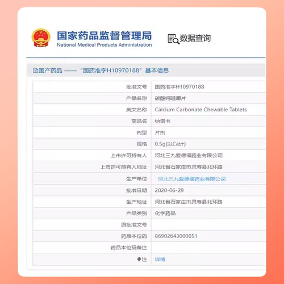The width and height of the screenshot is (284, 284).
Task: Click the 国产药品 breadcrumb label
Action: (x=50, y=70)
